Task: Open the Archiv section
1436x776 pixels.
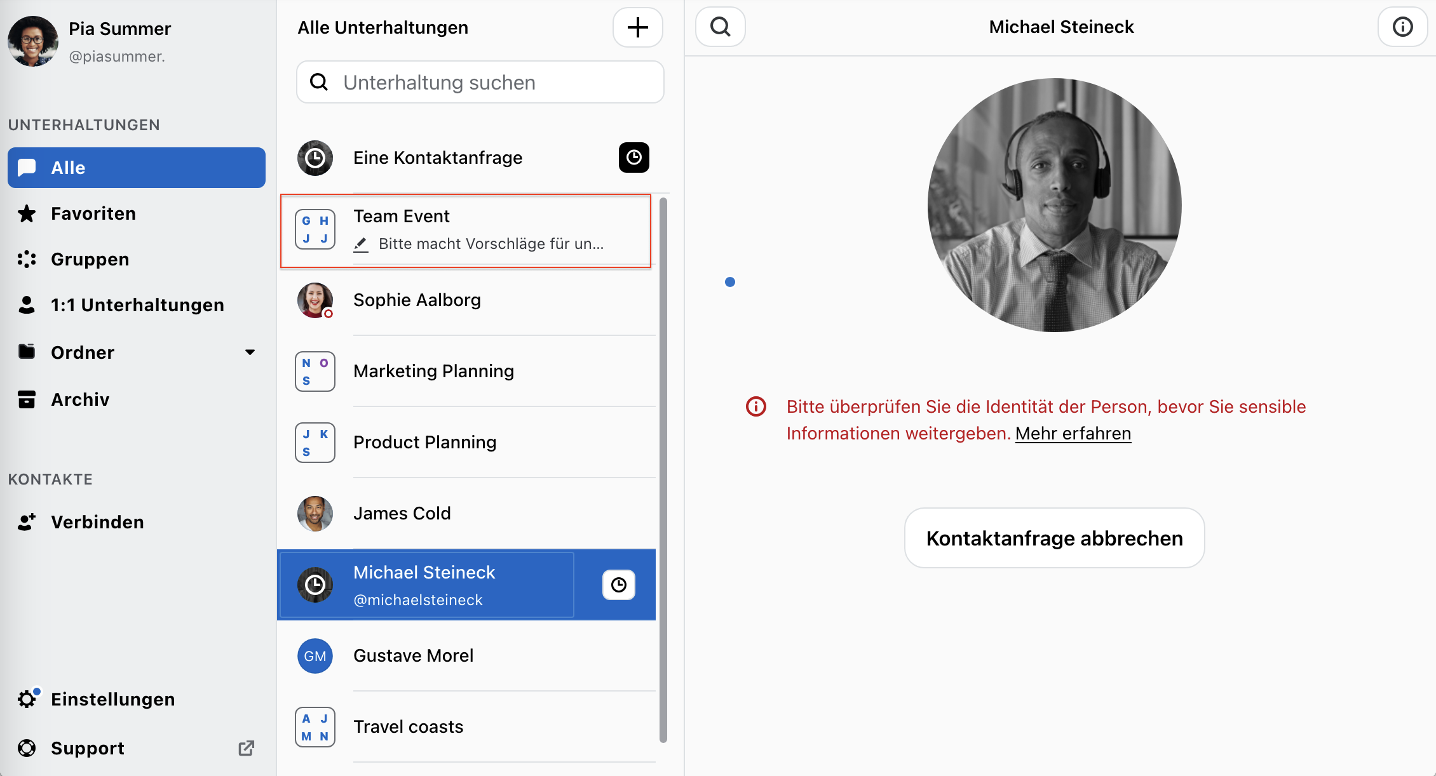Action: [137, 399]
